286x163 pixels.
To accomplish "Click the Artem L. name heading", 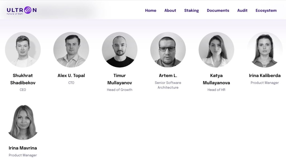I will click(x=168, y=75).
